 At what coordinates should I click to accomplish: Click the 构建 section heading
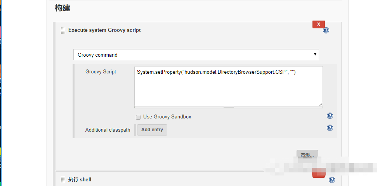62,8
